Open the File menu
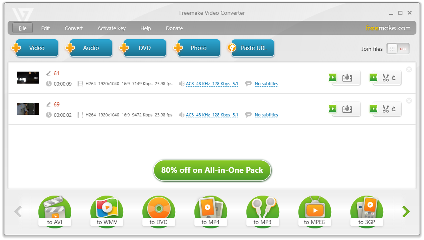This screenshot has height=240, width=424. pyautogui.click(x=23, y=28)
